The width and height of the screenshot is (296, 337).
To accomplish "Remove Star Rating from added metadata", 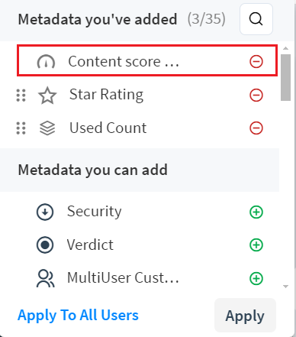I will 256,96.
